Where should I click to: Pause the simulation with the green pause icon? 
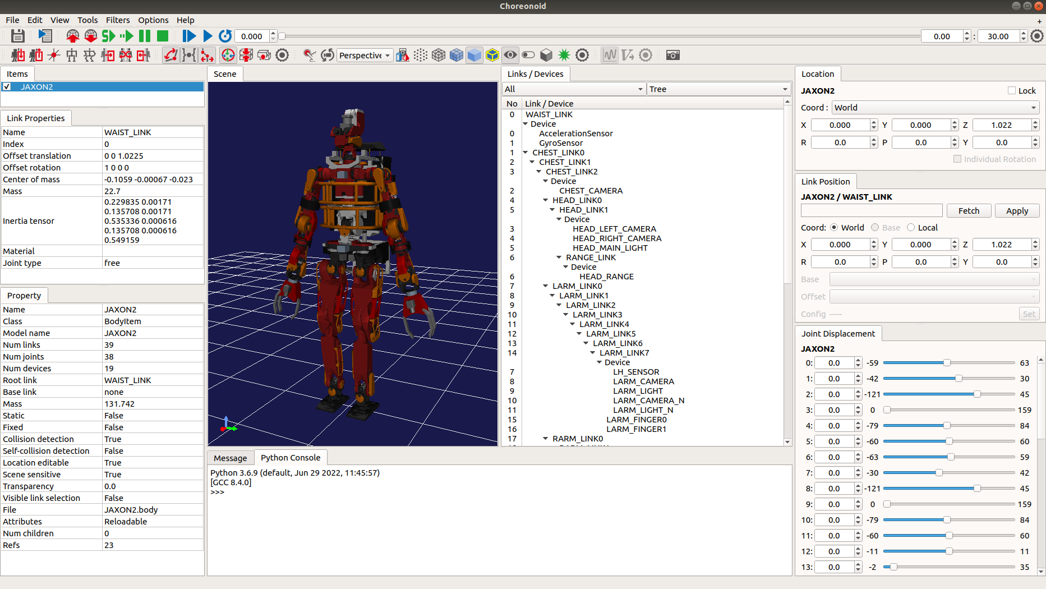pyautogui.click(x=145, y=36)
